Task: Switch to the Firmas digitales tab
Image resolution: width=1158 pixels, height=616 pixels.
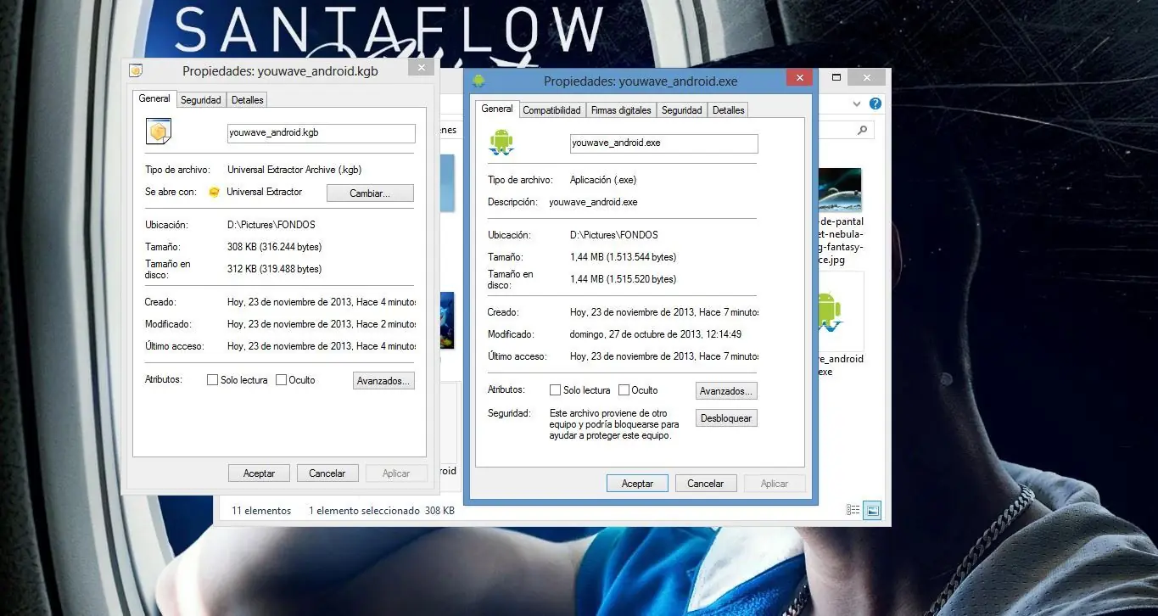Action: (x=621, y=110)
